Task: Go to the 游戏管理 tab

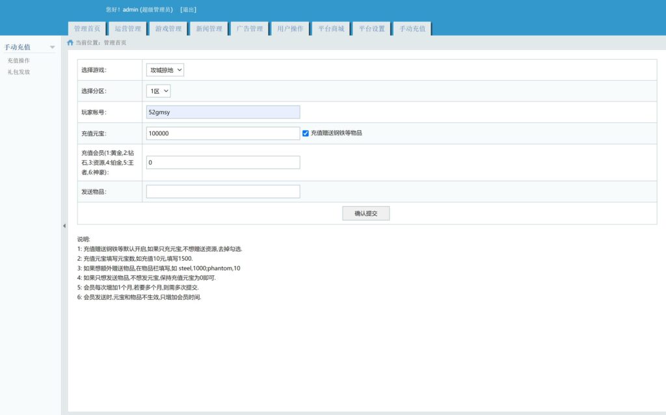Action: 168,29
